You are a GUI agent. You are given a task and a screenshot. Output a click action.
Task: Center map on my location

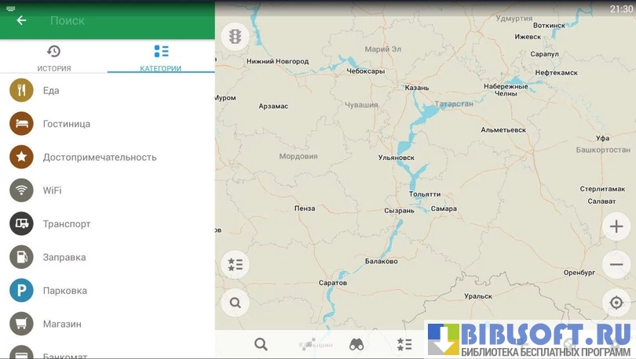click(x=616, y=303)
